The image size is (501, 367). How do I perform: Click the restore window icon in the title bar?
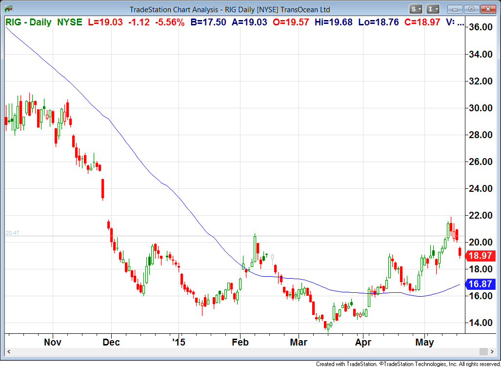tap(470, 9)
